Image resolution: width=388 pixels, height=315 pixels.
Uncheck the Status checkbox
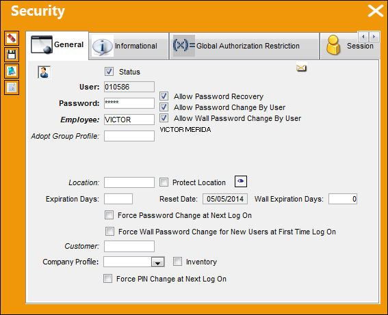click(x=109, y=71)
